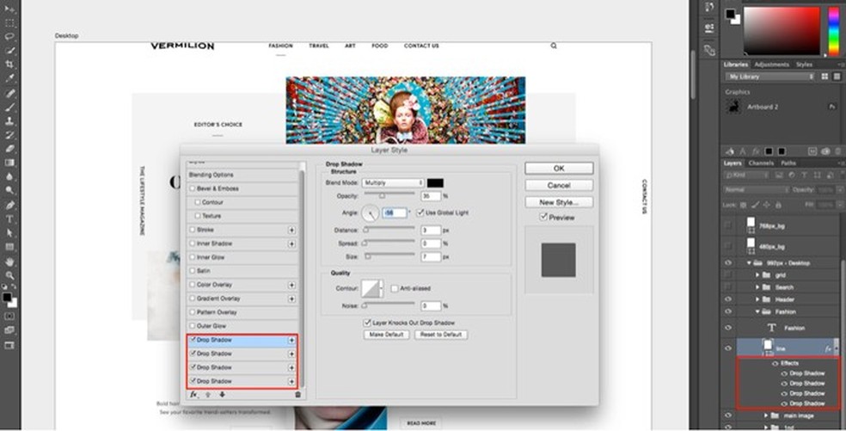846x431 pixels.
Task: Select the Gradient tool
Action: tap(9, 163)
